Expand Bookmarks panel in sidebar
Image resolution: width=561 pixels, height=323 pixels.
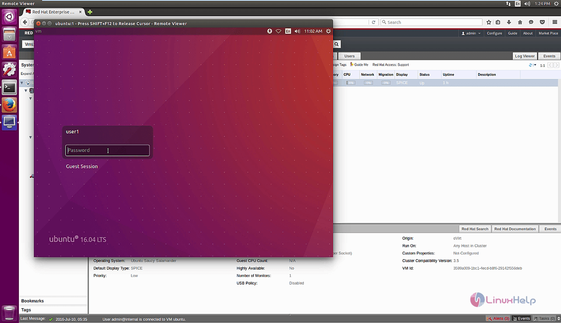click(x=53, y=301)
